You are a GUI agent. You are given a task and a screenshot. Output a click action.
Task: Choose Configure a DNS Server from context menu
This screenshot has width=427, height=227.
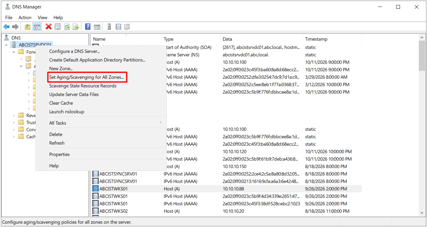point(101,51)
